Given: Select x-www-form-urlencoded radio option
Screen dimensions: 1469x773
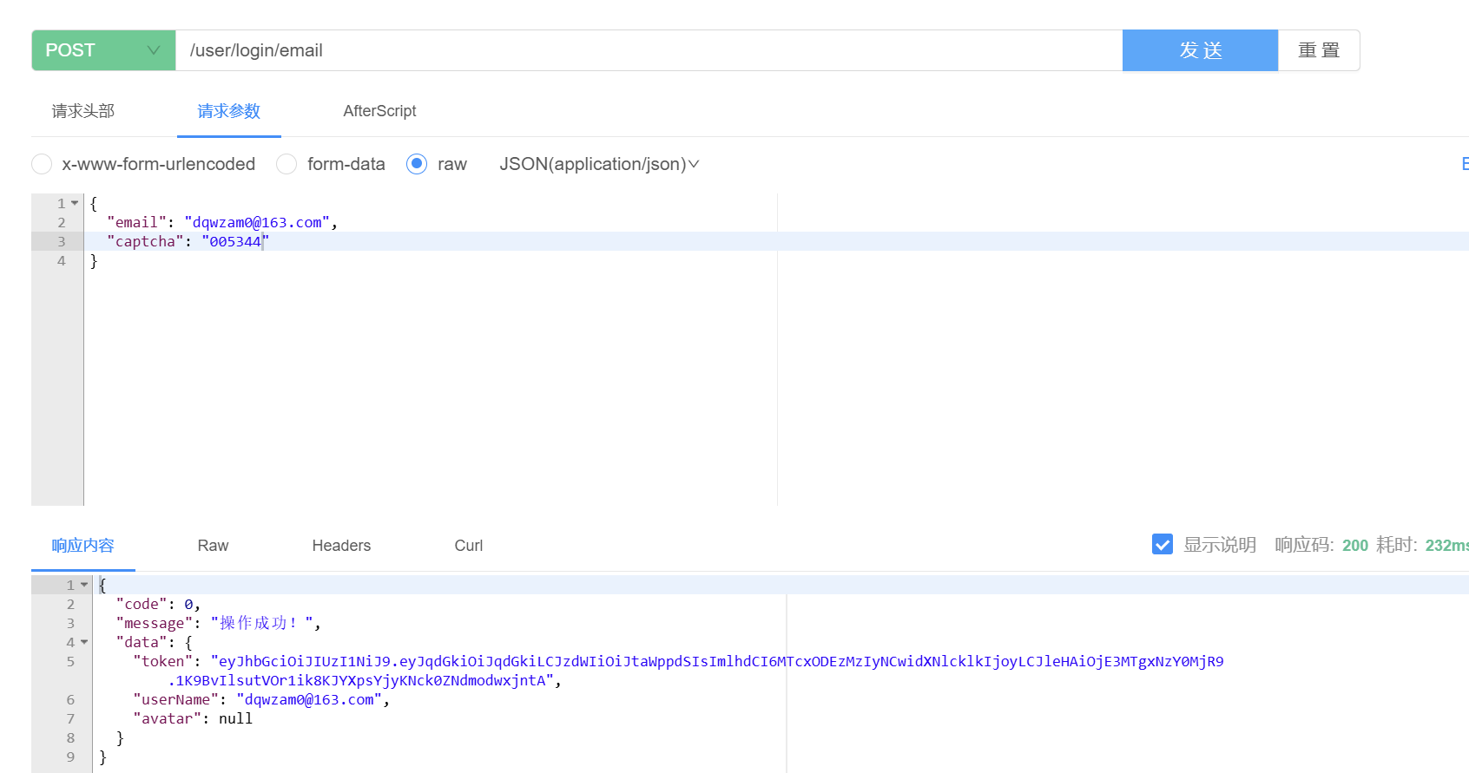Looking at the screenshot, I should 42,164.
